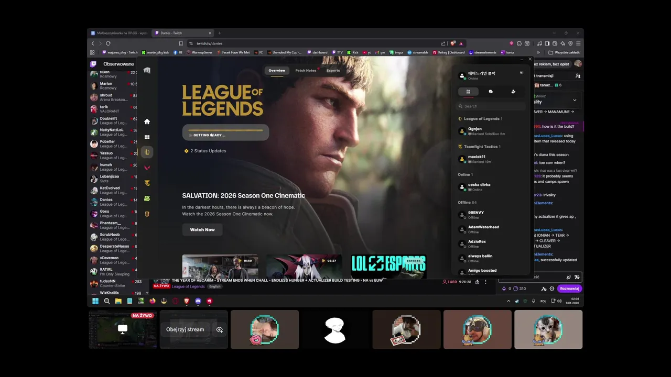Select the Dantes - Twitch browser tab
671x377 pixels.
tap(182, 33)
